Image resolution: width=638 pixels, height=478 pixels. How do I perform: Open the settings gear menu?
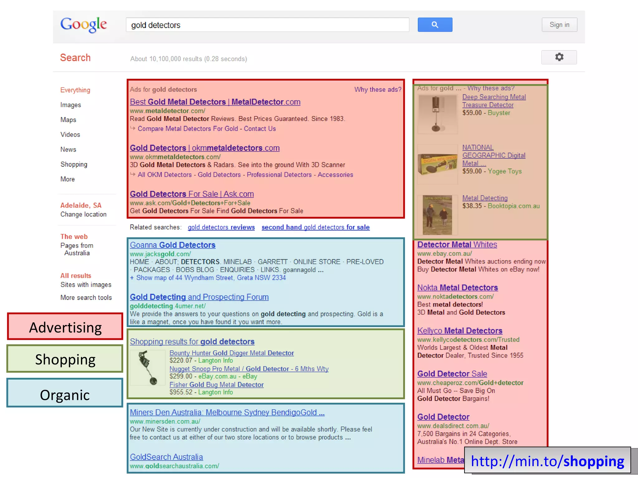point(559,57)
